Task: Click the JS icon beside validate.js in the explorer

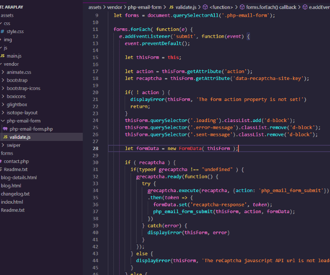Action: 6,137
